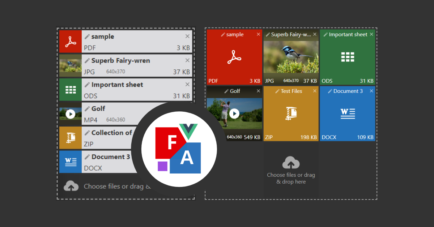This screenshot has width=434, height=227.
Task: Edit the Important sheet tile name
Action: [325, 35]
